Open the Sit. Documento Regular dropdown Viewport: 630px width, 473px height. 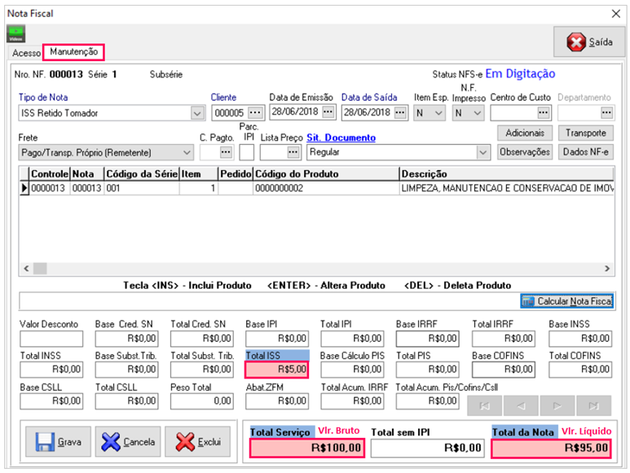coord(482,152)
